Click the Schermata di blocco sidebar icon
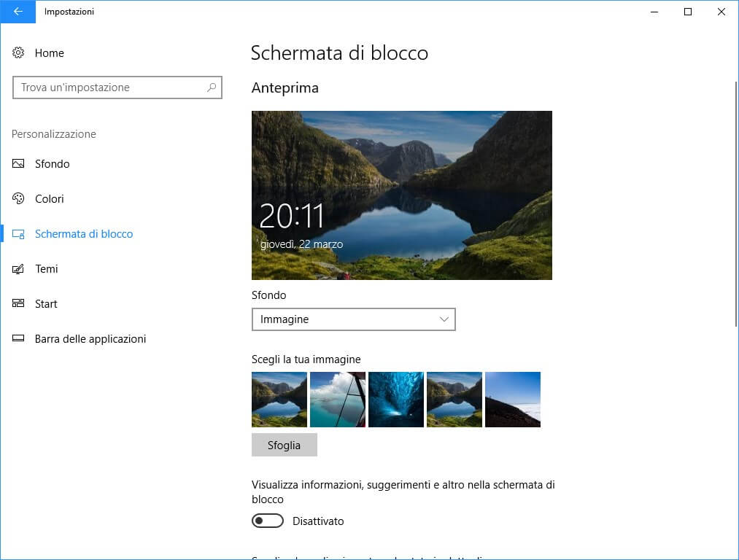This screenshot has height=560, width=739. pyautogui.click(x=19, y=234)
